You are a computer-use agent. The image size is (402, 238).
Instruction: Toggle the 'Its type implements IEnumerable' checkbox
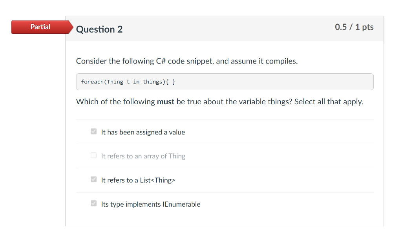93,203
